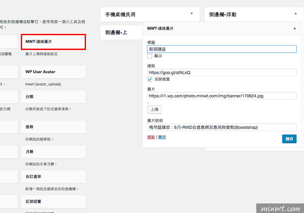Click the 圖片 URL input field
Screen dimensions: 304x213
(222, 96)
